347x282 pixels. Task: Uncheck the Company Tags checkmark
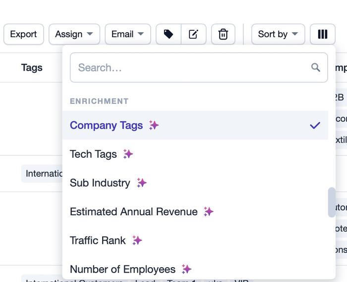pos(315,125)
